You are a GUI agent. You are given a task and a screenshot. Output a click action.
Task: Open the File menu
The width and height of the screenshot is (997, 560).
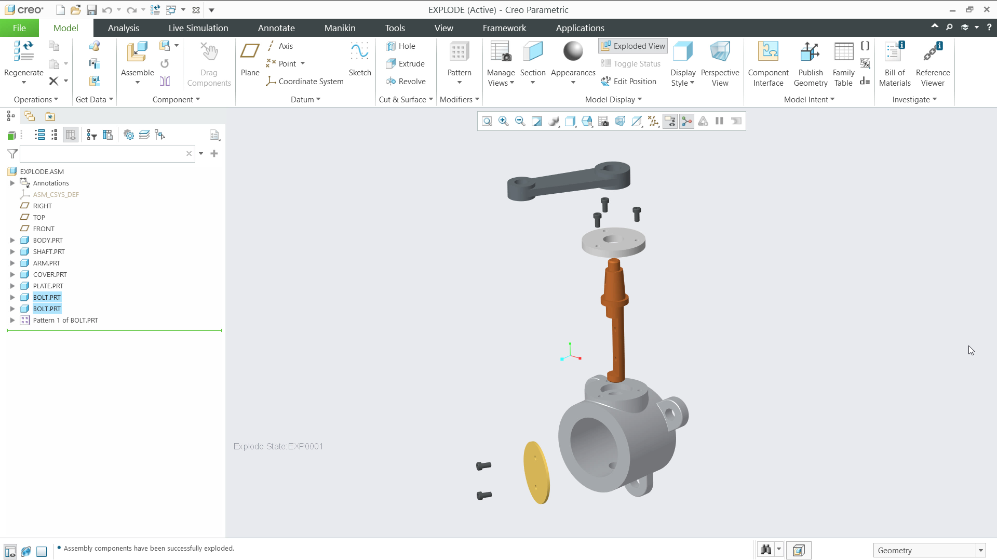(19, 28)
